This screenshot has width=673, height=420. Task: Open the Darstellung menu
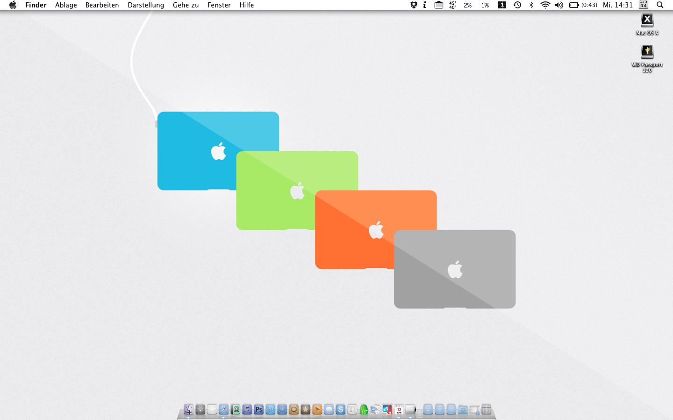[x=146, y=5]
